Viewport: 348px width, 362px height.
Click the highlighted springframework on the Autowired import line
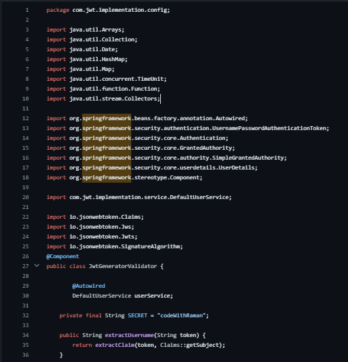click(106, 118)
